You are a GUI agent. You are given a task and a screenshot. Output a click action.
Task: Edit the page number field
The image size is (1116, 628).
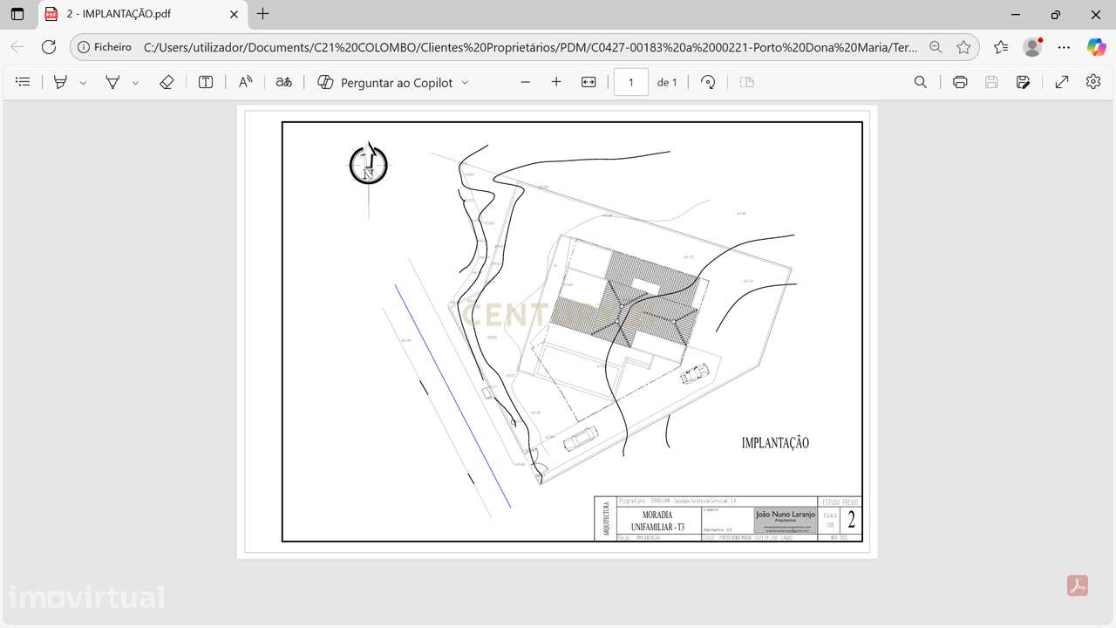click(x=630, y=82)
